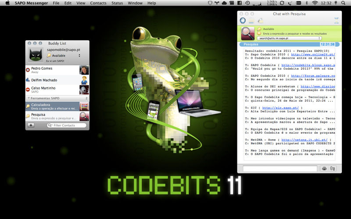
Task: Click the Wi-Fi icon in menu bar
Action: (x=315, y=3)
